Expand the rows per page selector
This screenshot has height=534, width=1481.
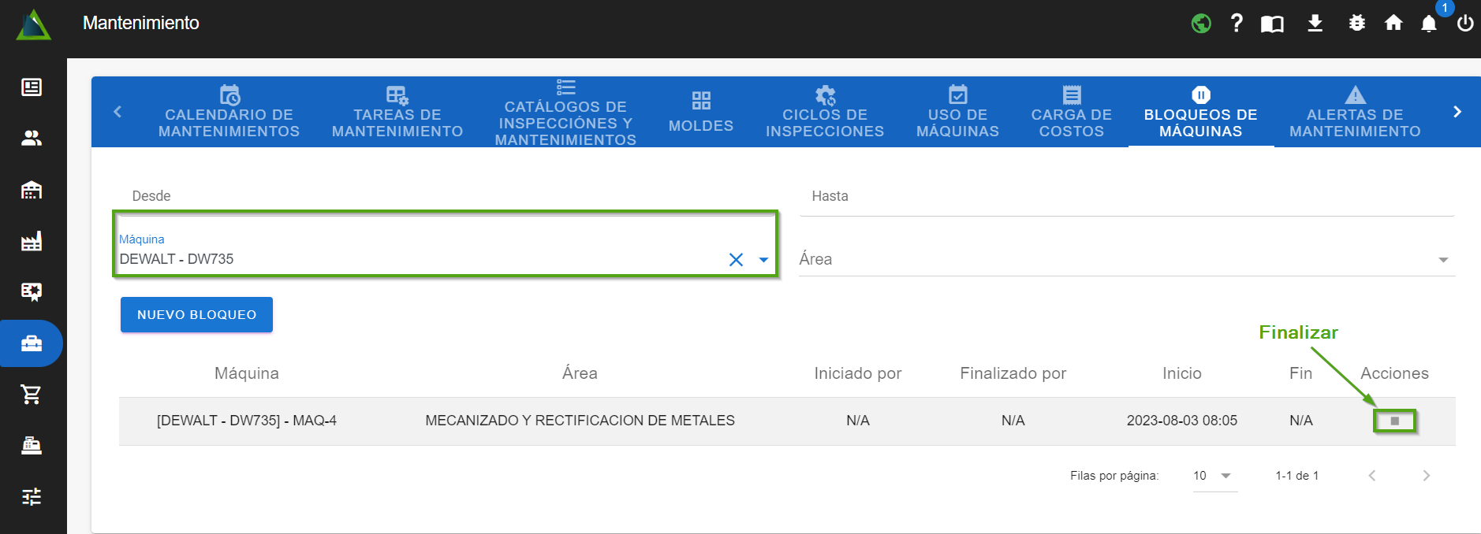(1214, 476)
